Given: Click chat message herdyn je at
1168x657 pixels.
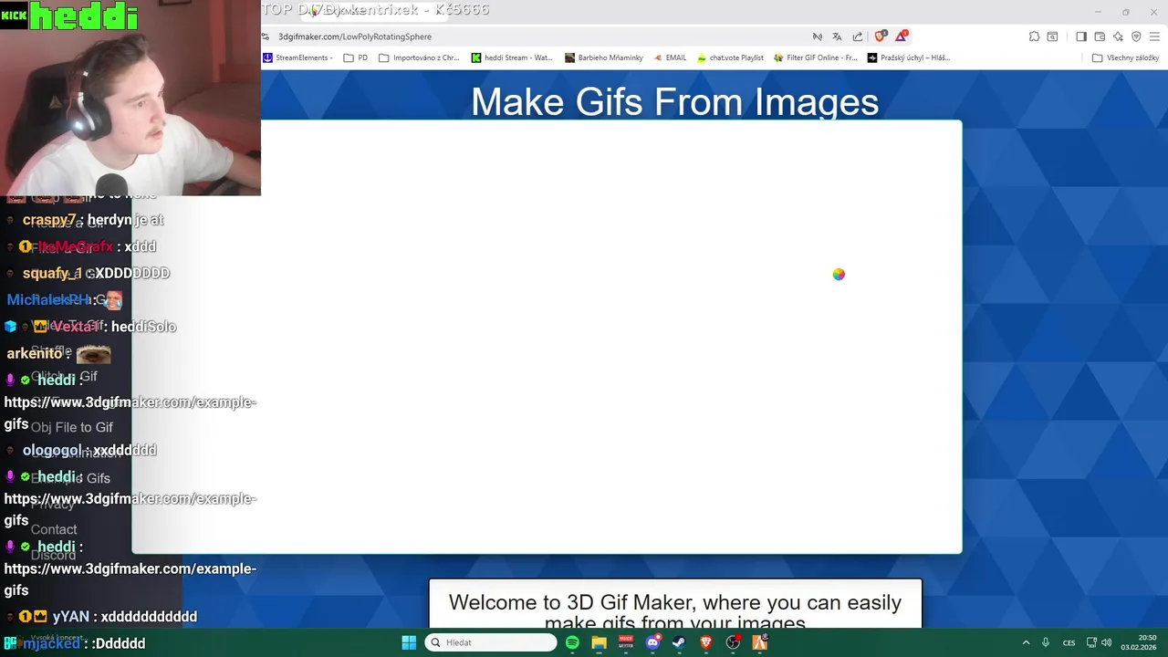Looking at the screenshot, I should tap(126, 220).
